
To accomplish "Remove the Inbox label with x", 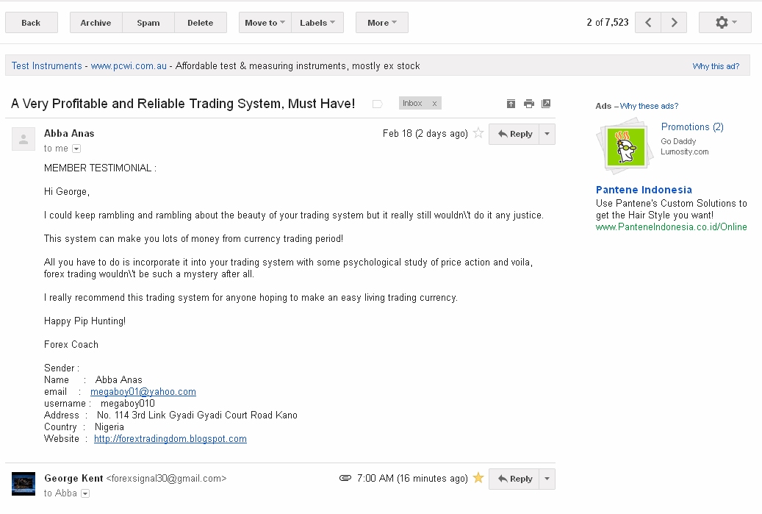I will [x=434, y=103].
